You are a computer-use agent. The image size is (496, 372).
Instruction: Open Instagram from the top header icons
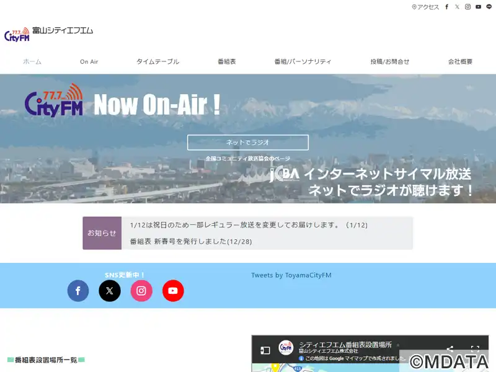467,7
